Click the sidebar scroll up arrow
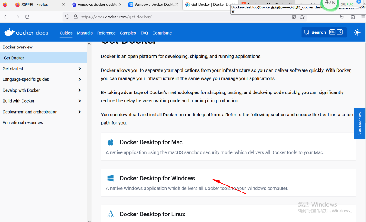This screenshot has height=222, width=366. (x=89, y=44)
